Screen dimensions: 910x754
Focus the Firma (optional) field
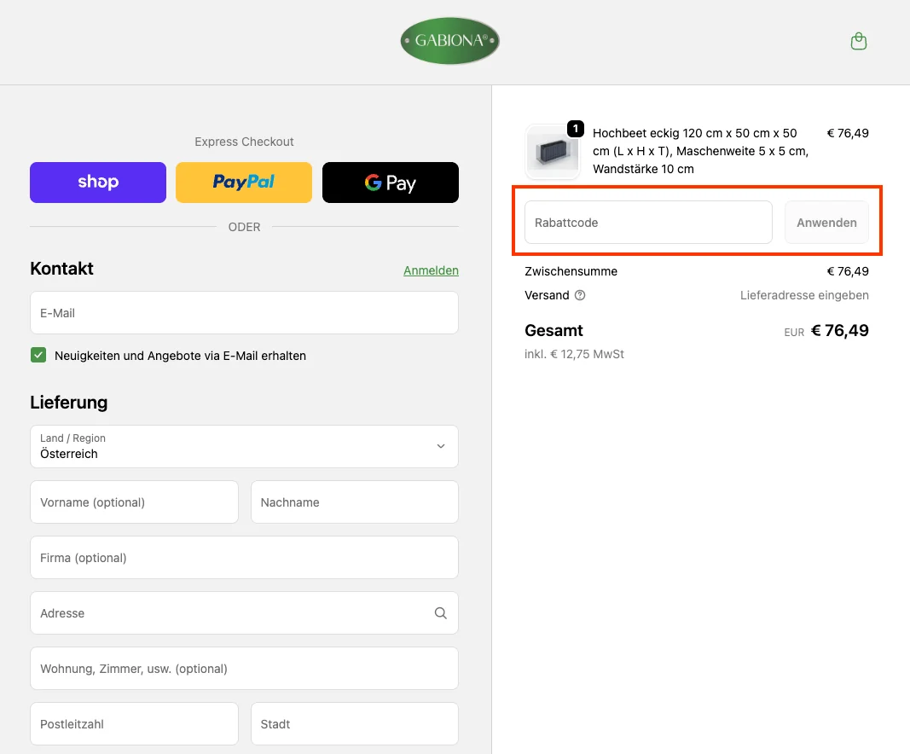[244, 558]
